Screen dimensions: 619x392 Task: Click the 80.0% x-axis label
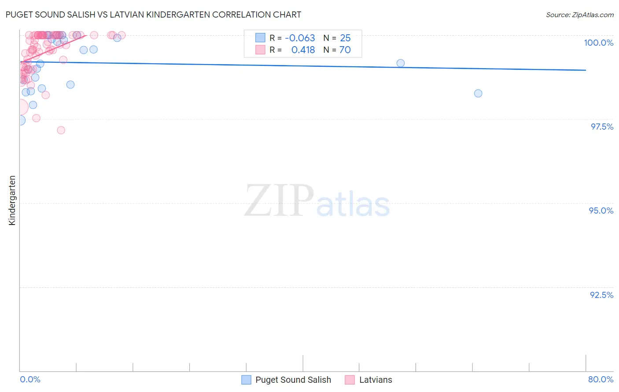point(601,379)
